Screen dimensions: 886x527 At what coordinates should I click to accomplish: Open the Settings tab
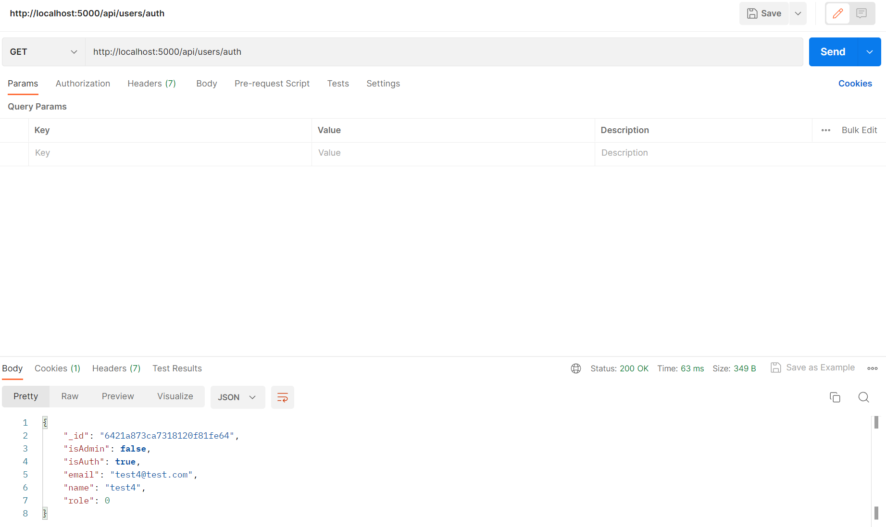click(x=383, y=84)
